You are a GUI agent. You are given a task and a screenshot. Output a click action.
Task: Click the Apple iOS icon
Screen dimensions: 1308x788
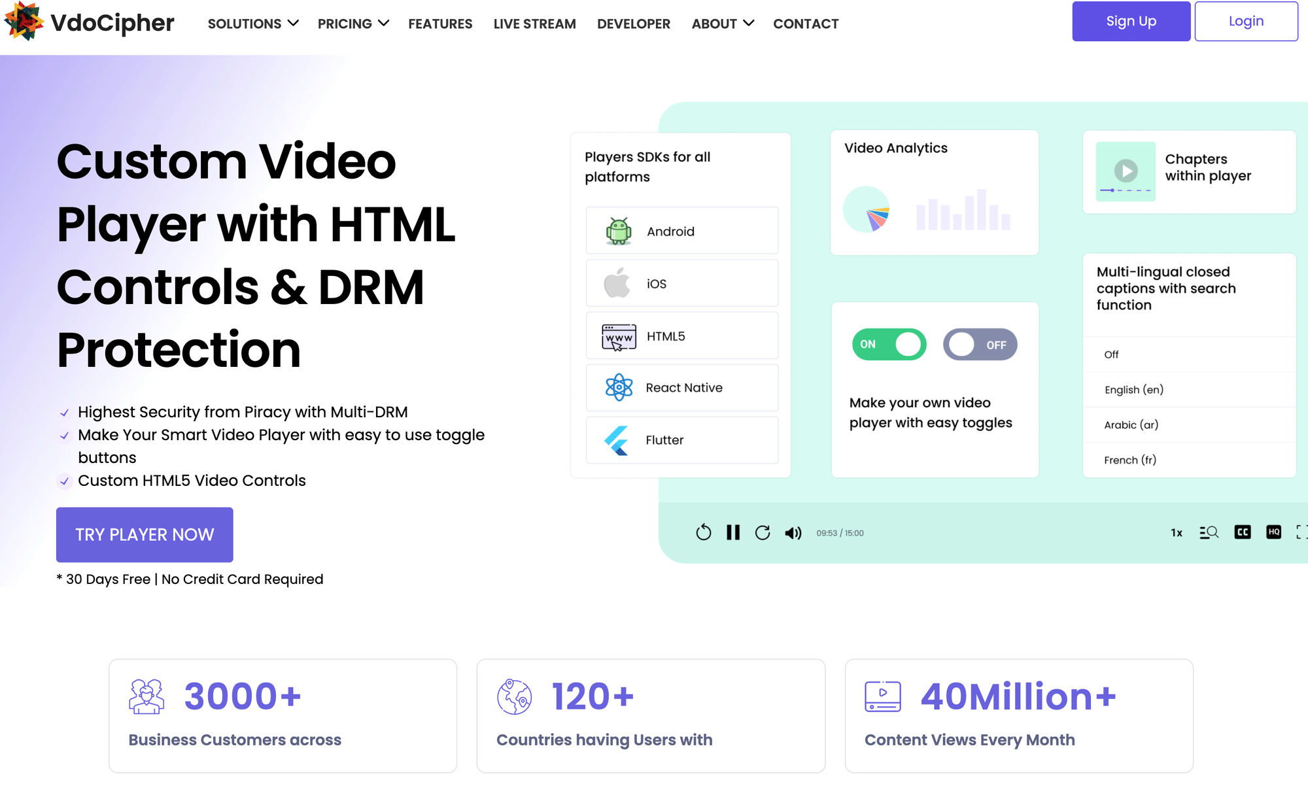[617, 283]
